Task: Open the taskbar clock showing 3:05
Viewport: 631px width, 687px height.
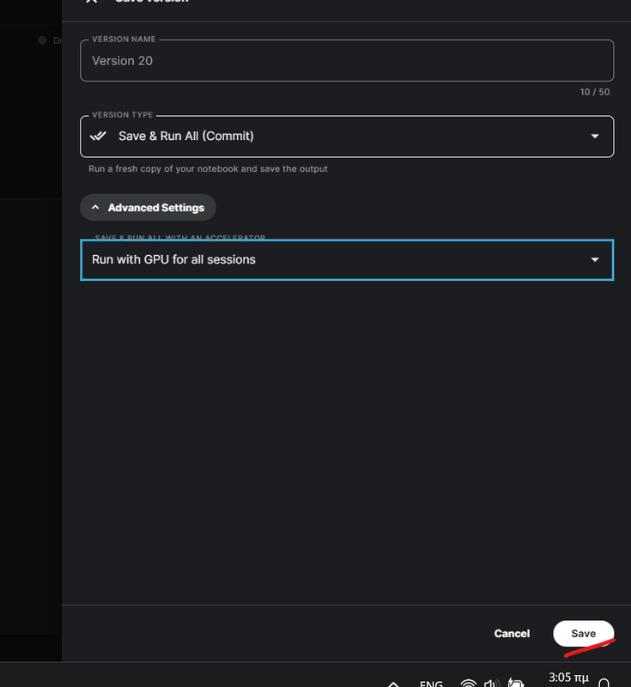Action: tap(568, 678)
